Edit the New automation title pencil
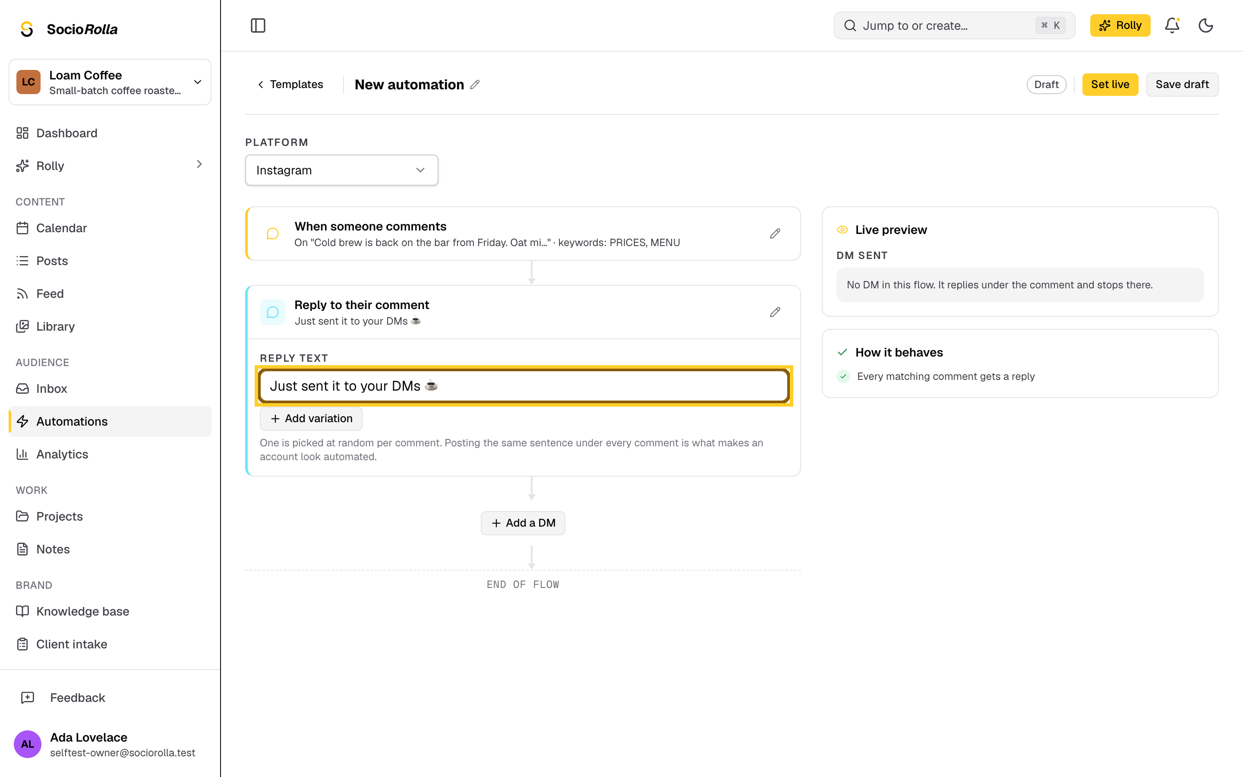The width and height of the screenshot is (1243, 777). [x=475, y=84]
